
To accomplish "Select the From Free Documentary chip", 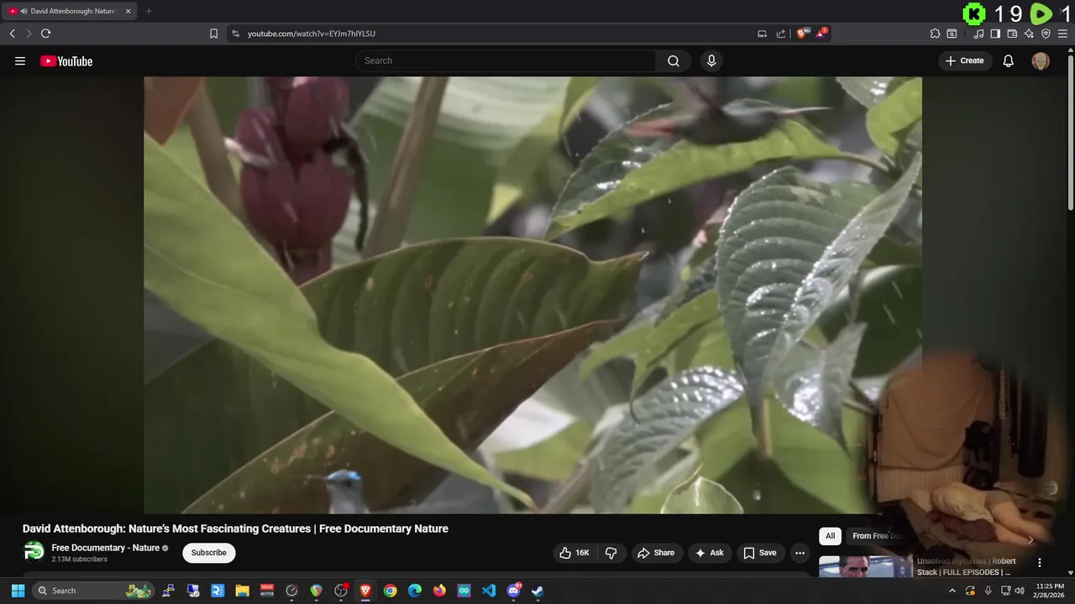I will click(x=878, y=536).
